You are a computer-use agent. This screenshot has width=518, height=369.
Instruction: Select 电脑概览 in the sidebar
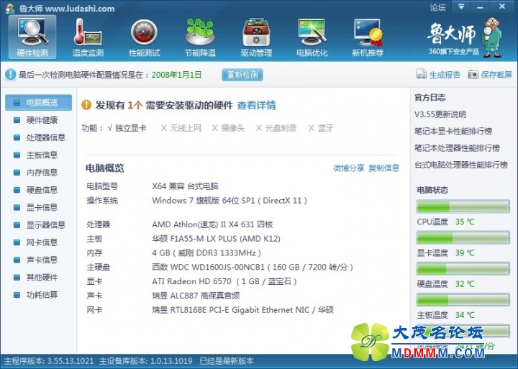click(x=38, y=102)
